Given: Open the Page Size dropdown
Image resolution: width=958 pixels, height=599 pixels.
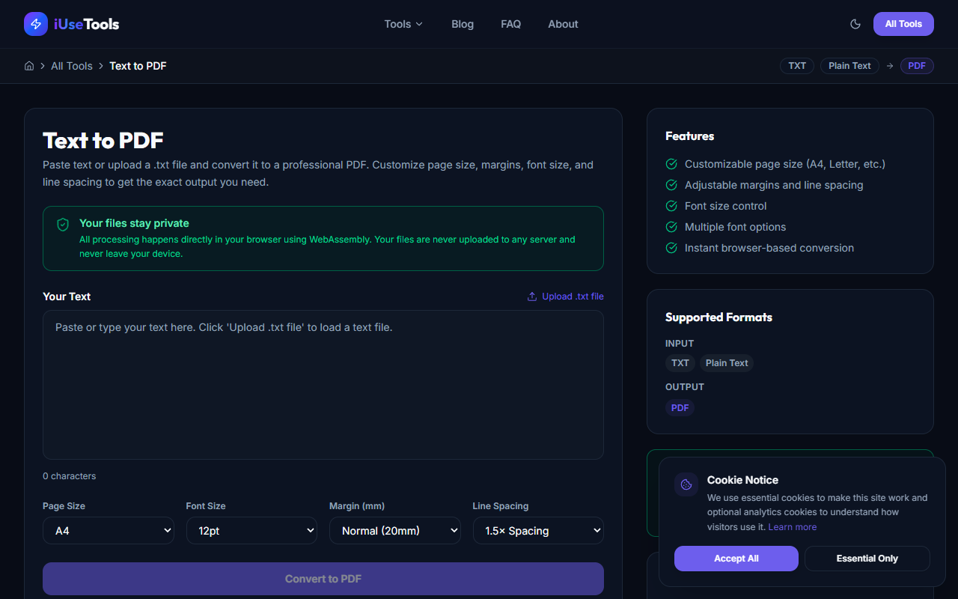Looking at the screenshot, I should coord(108,530).
